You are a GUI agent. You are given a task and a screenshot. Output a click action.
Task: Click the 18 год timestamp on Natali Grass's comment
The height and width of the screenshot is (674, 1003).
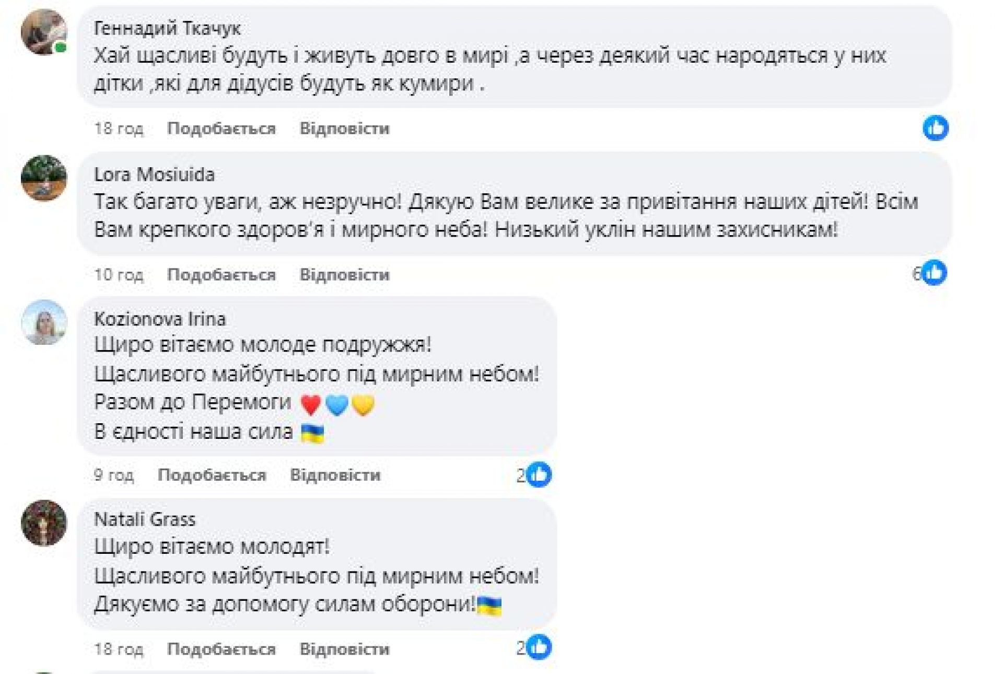point(119,649)
